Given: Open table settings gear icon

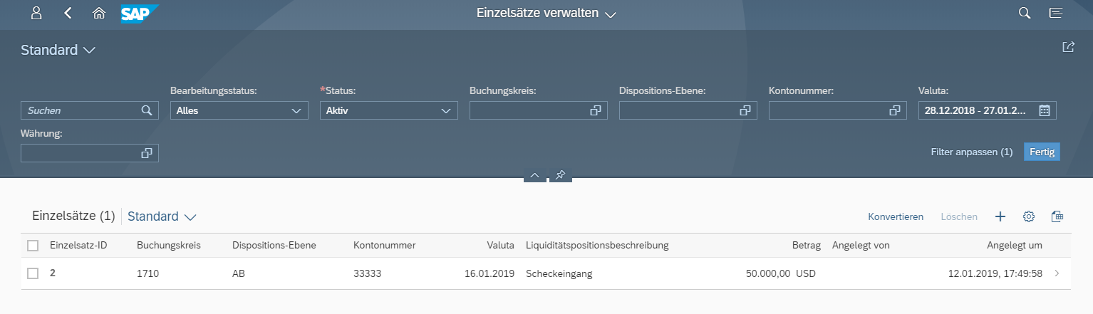Looking at the screenshot, I should click(1029, 216).
